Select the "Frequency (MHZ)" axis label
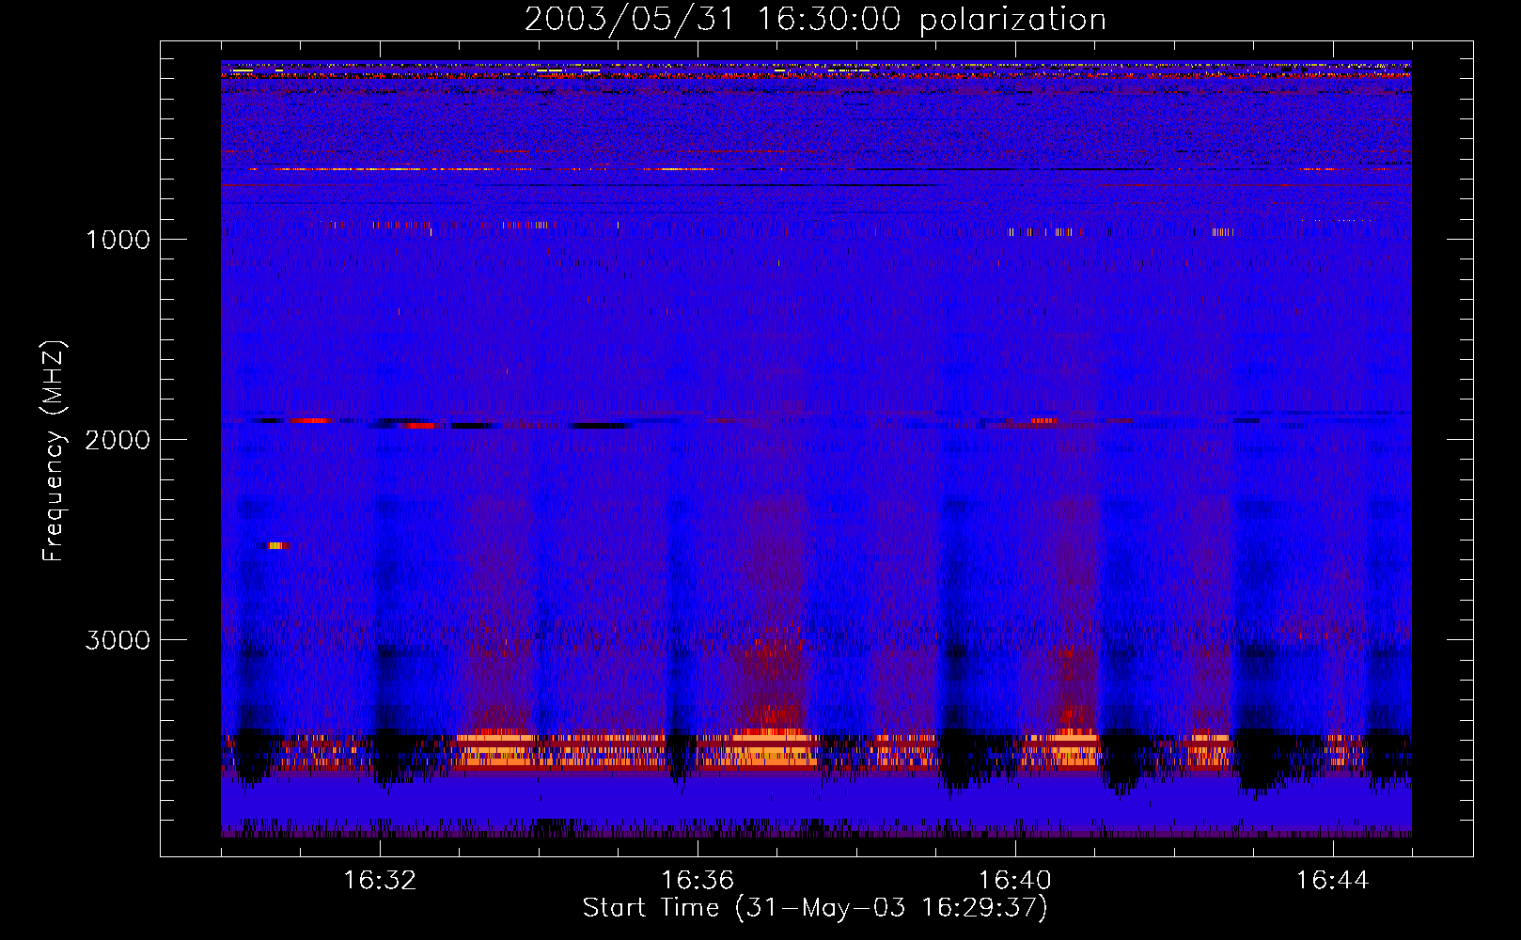This screenshot has height=940, width=1521. click(x=54, y=451)
